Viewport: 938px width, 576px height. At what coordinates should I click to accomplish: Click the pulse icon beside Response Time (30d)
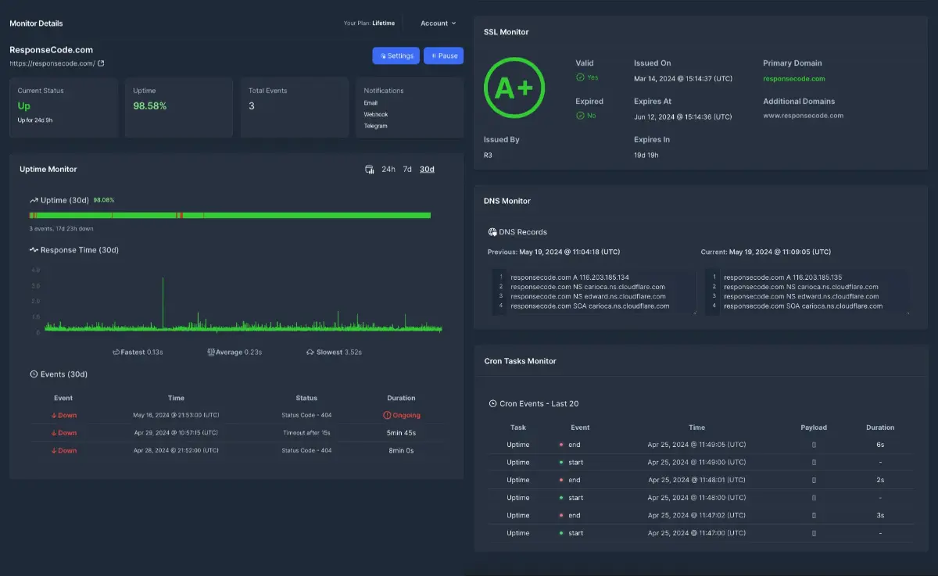click(34, 250)
